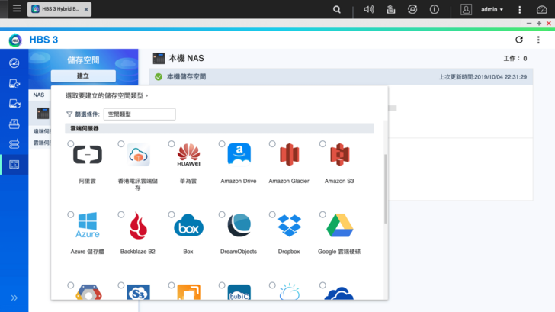The image size is (555, 312).
Task: Click the S3 compatible logo at bottom
Action: pyautogui.click(x=138, y=292)
